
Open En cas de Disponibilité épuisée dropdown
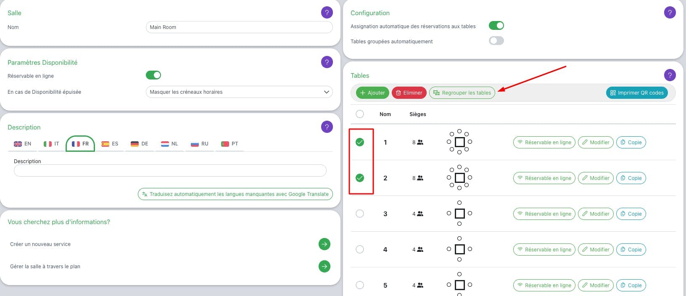239,92
